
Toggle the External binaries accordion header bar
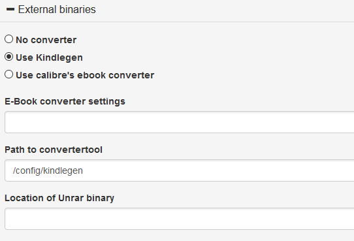tap(177, 11)
